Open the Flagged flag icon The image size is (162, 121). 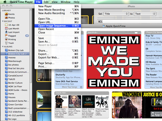(6, 36)
